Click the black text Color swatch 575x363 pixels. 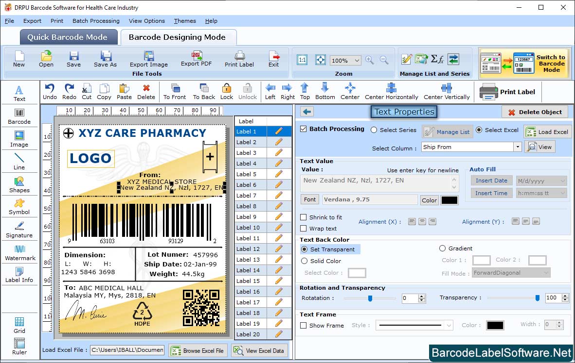coord(449,200)
